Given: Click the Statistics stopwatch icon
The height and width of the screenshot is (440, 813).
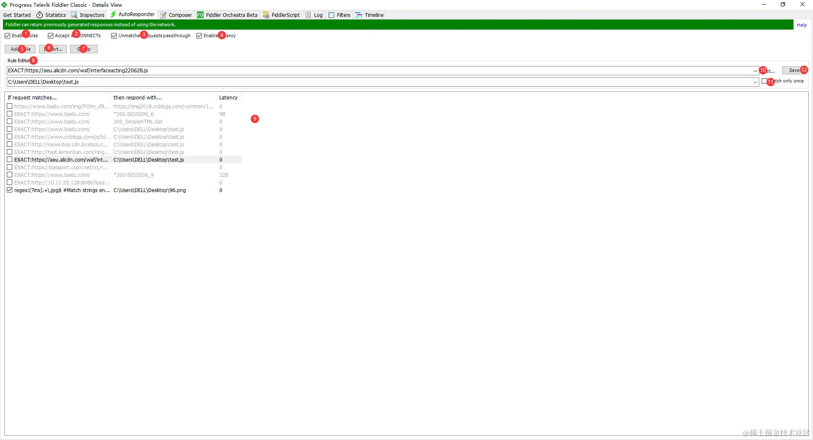Looking at the screenshot, I should (39, 15).
